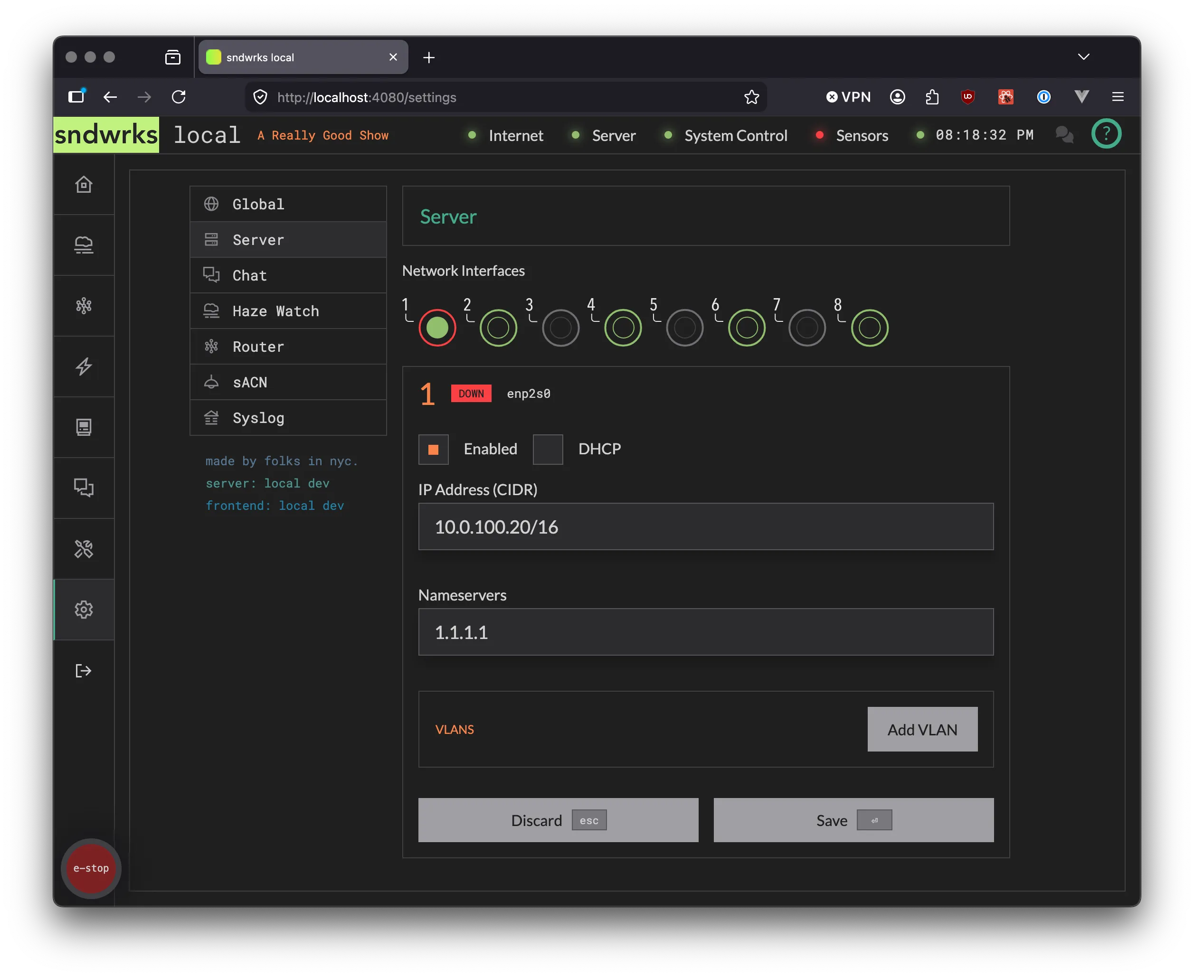Open the lightning bolt power sidebar icon
This screenshot has width=1194, height=977.
pos(84,366)
